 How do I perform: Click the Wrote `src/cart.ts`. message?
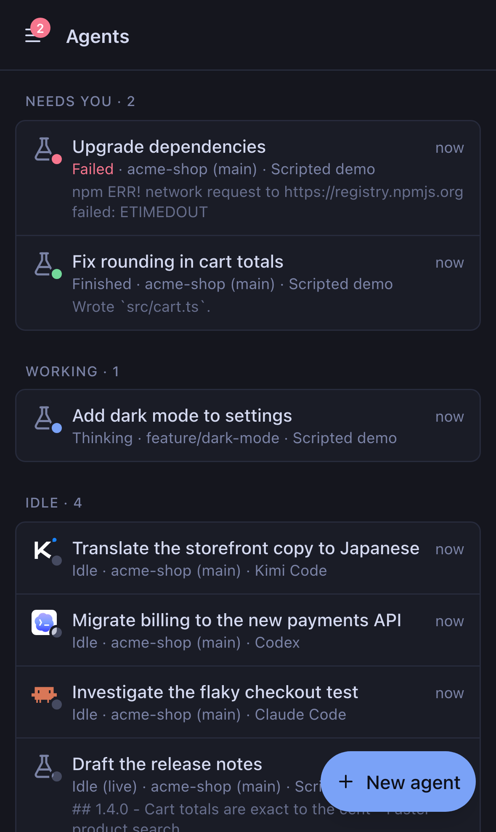click(141, 307)
